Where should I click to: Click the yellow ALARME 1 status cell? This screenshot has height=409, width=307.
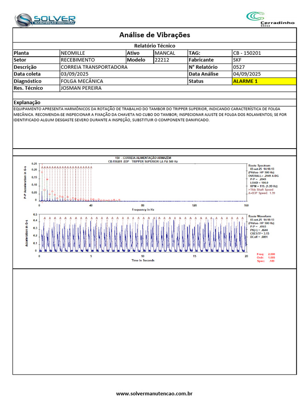[x=264, y=81]
